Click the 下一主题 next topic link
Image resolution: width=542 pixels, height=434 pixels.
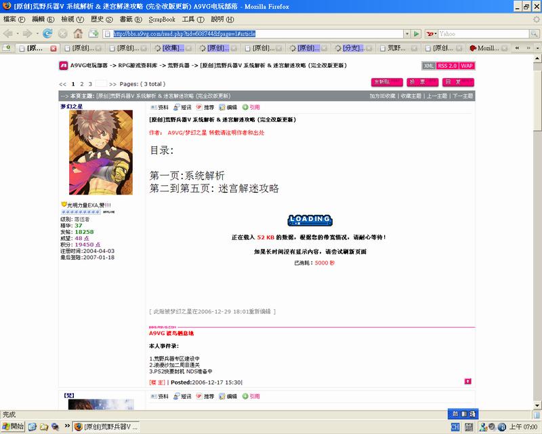463,96
